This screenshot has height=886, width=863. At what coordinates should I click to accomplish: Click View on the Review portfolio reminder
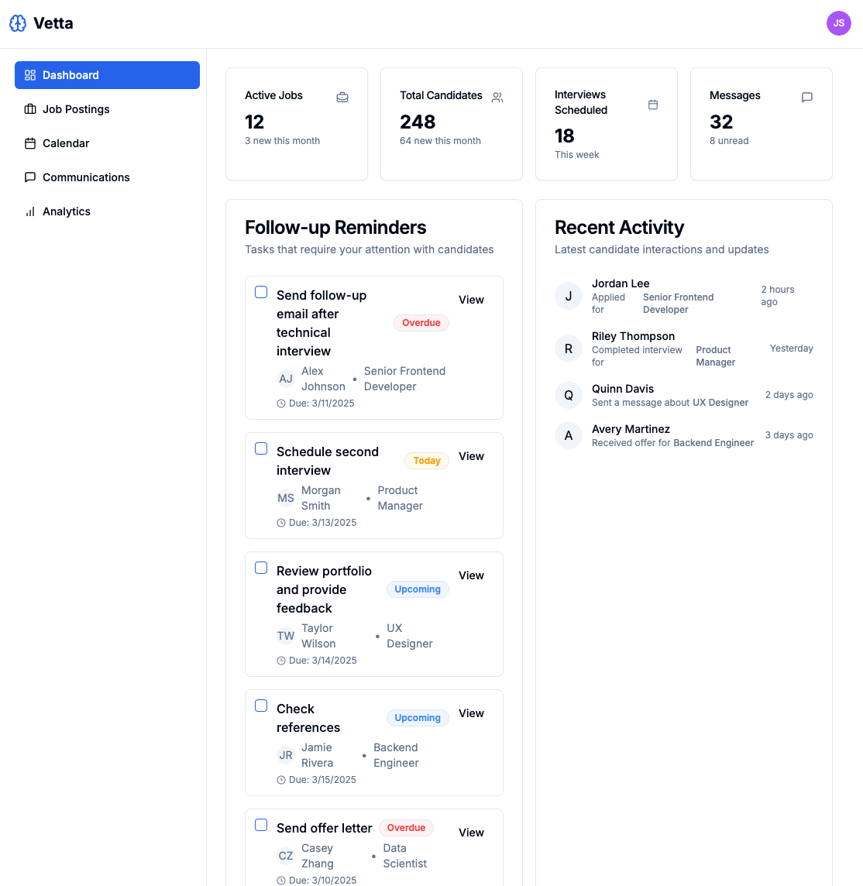pos(471,575)
